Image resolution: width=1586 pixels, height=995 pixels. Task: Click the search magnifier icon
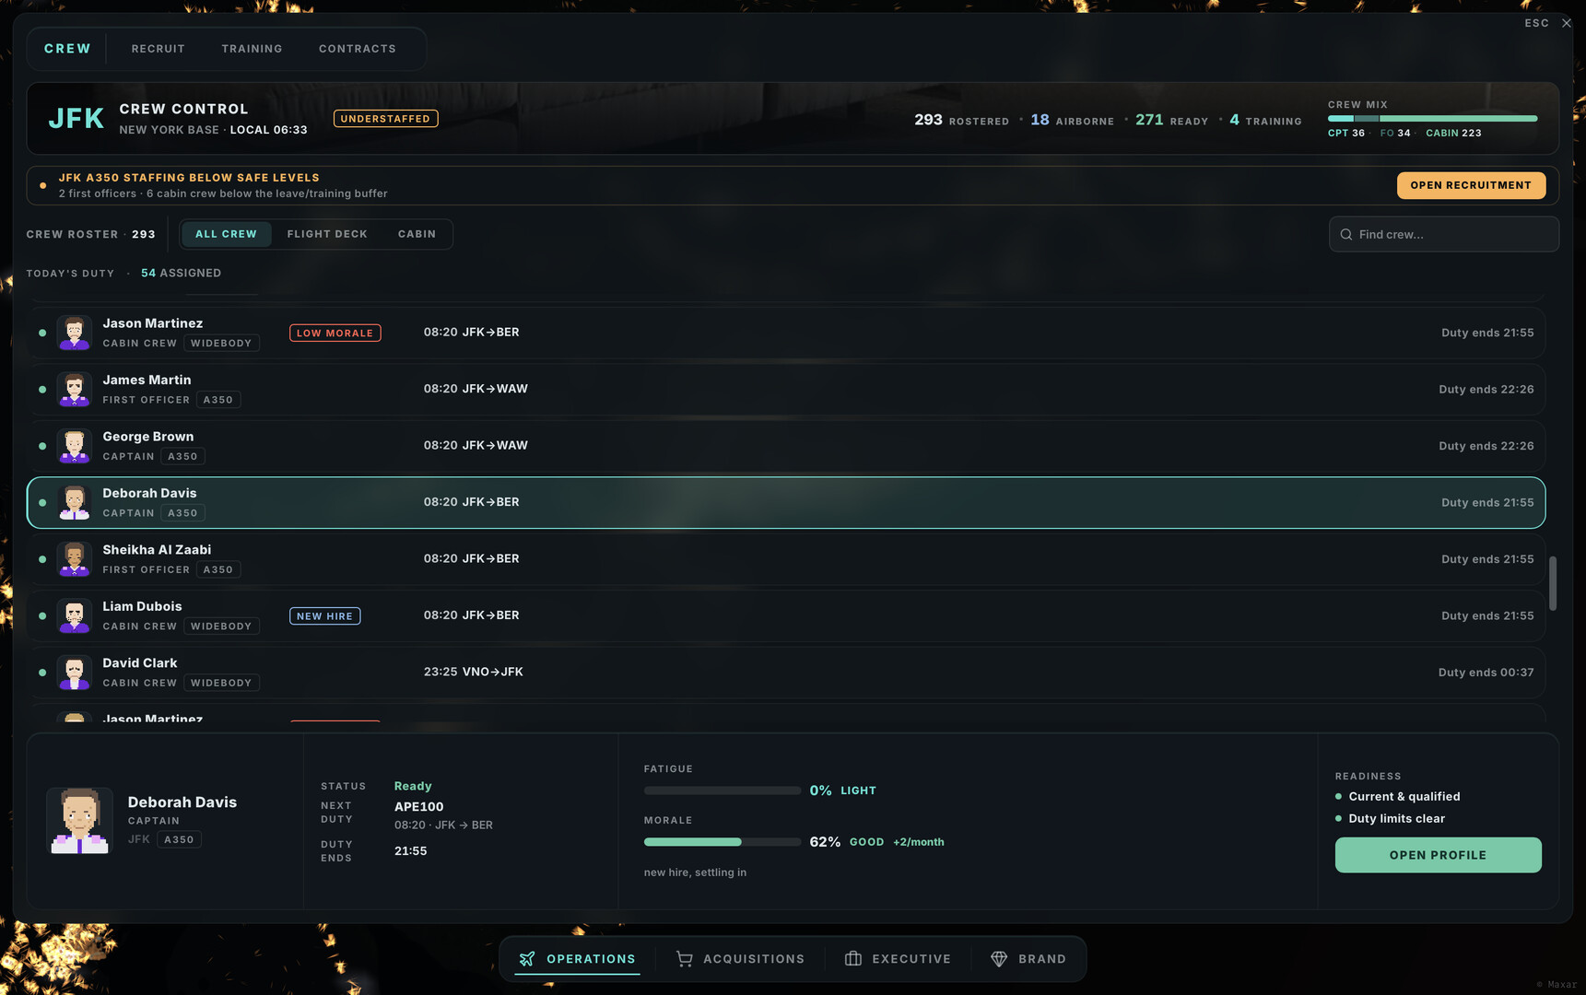1346,235
